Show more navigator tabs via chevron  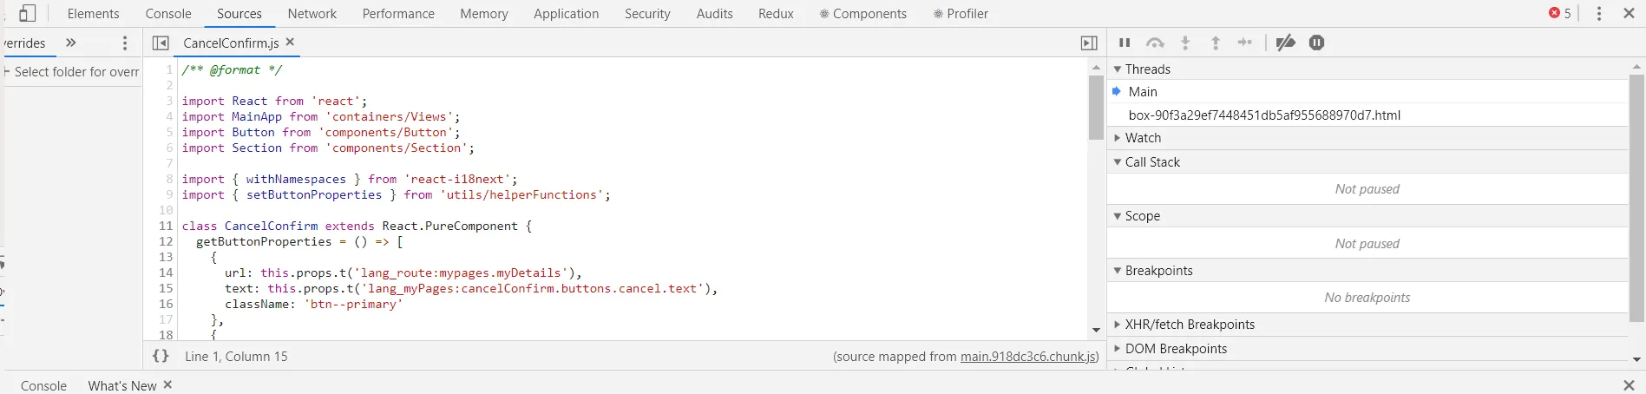71,43
